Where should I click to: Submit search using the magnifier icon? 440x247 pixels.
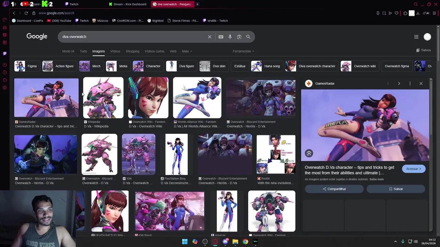248,37
